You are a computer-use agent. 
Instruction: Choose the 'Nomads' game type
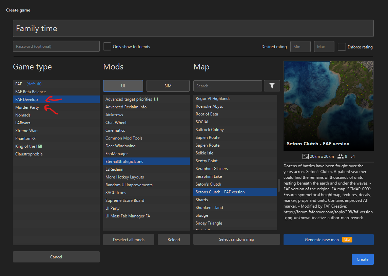pyautogui.click(x=56, y=115)
